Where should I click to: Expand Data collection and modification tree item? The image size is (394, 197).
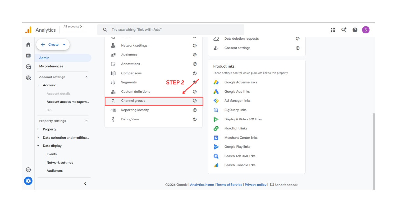coord(38,138)
